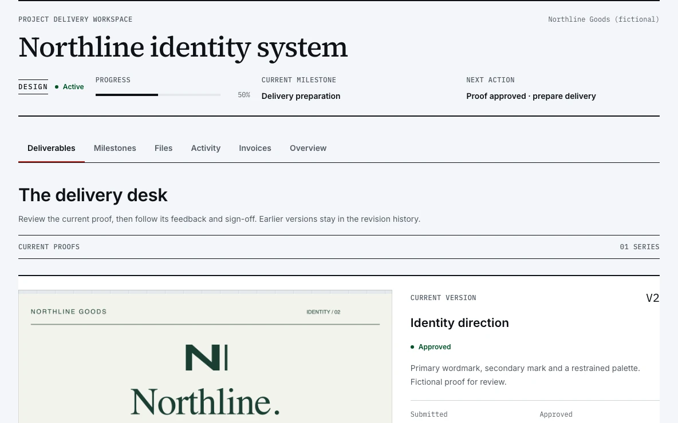View the Invoices tab
Image resolution: width=678 pixels, height=423 pixels.
255,148
